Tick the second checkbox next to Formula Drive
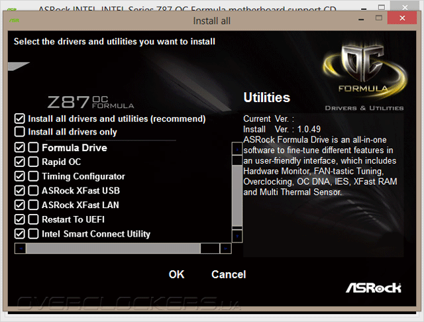424x322 pixels. pos(33,148)
